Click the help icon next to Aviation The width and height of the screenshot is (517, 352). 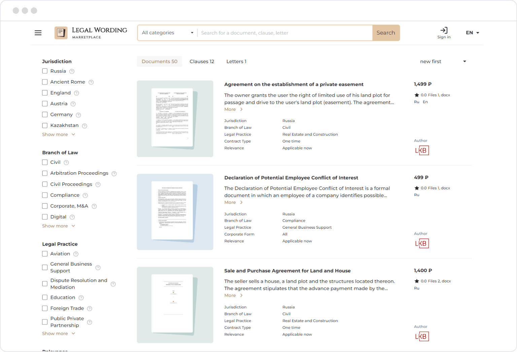(76, 254)
